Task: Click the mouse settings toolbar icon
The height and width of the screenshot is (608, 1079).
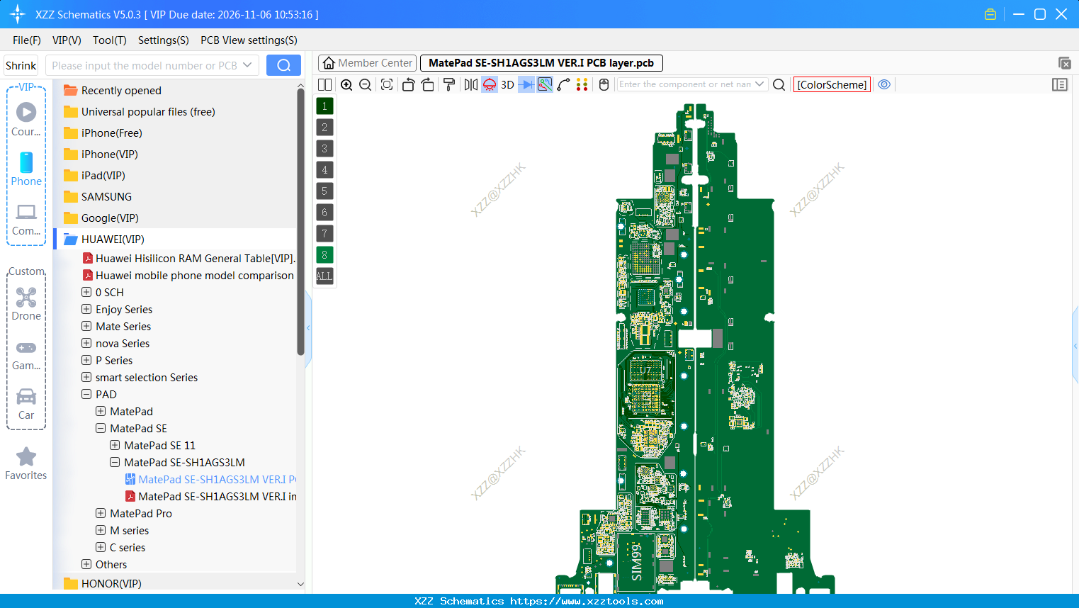Action: coord(603,84)
